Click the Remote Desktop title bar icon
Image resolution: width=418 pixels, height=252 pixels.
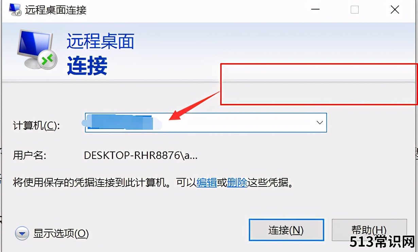[16, 10]
